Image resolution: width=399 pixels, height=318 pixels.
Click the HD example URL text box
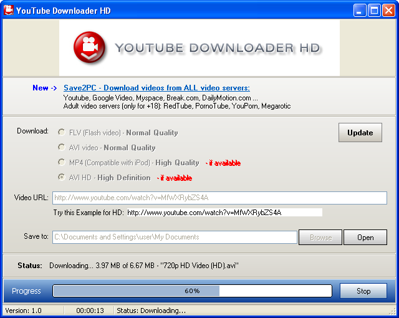click(x=224, y=213)
